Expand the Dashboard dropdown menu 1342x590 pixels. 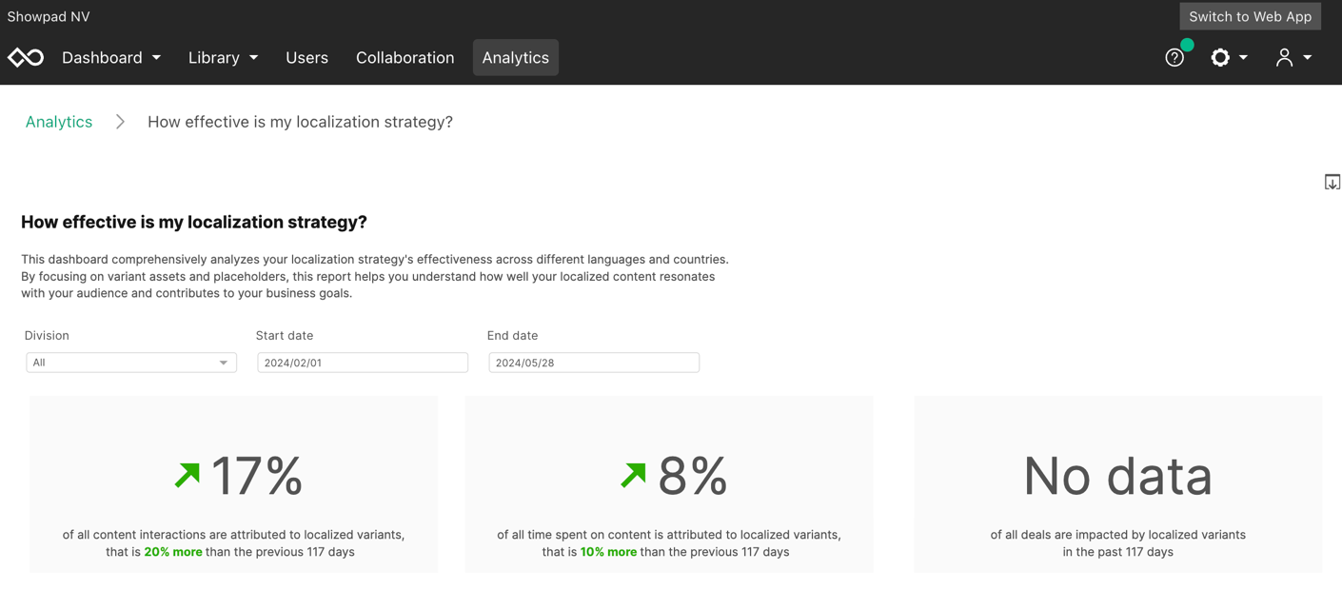pos(111,58)
